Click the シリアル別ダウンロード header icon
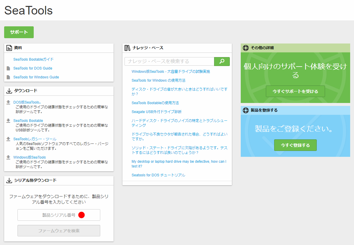 click(9, 180)
